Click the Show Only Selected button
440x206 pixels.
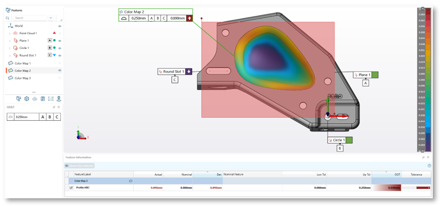(80, 166)
